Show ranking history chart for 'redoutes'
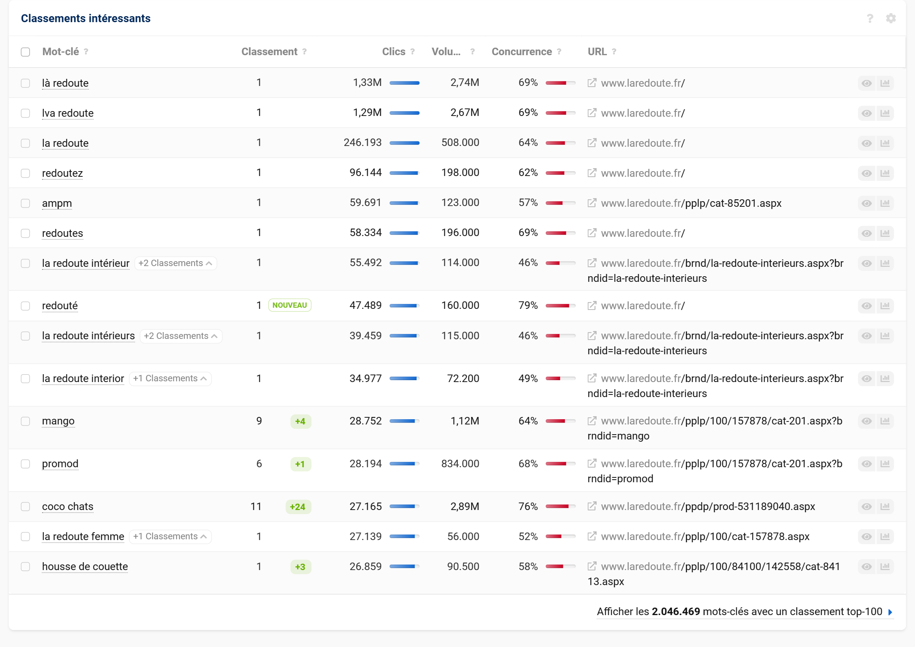This screenshot has height=647, width=915. (x=885, y=233)
